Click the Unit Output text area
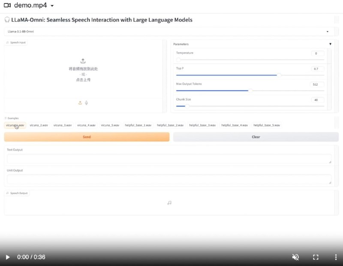The width and height of the screenshot is (343, 266). click(169, 179)
